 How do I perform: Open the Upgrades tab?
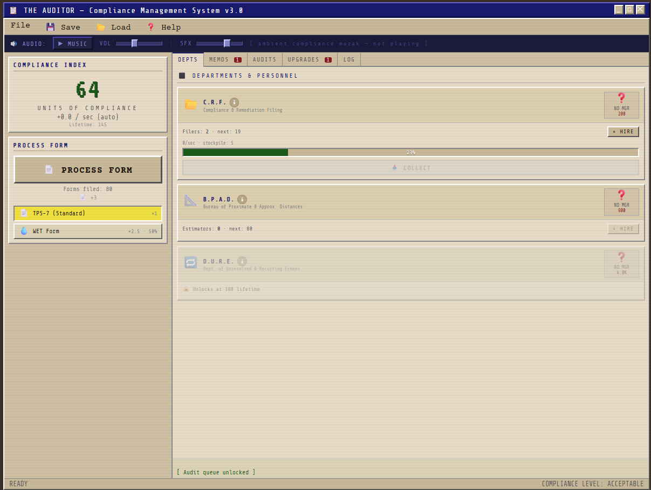point(310,59)
